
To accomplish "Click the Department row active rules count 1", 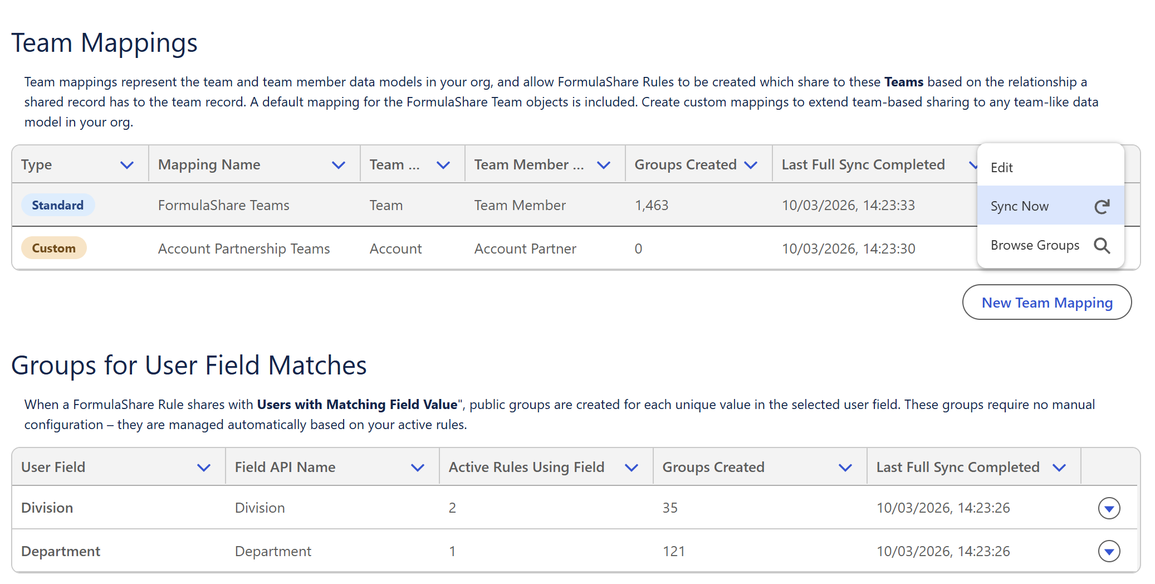I will pyautogui.click(x=452, y=552).
